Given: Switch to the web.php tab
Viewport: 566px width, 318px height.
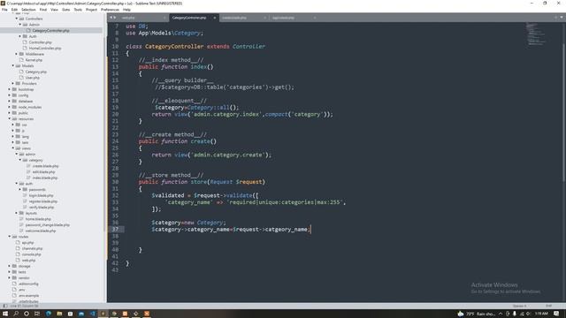Looking at the screenshot, I should [x=128, y=18].
